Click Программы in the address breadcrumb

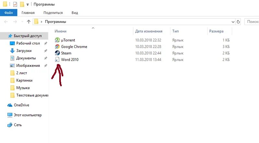tap(55, 22)
